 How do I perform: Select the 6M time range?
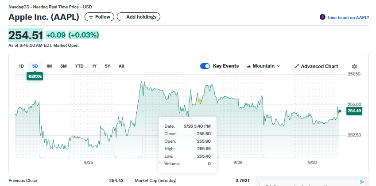point(63,66)
